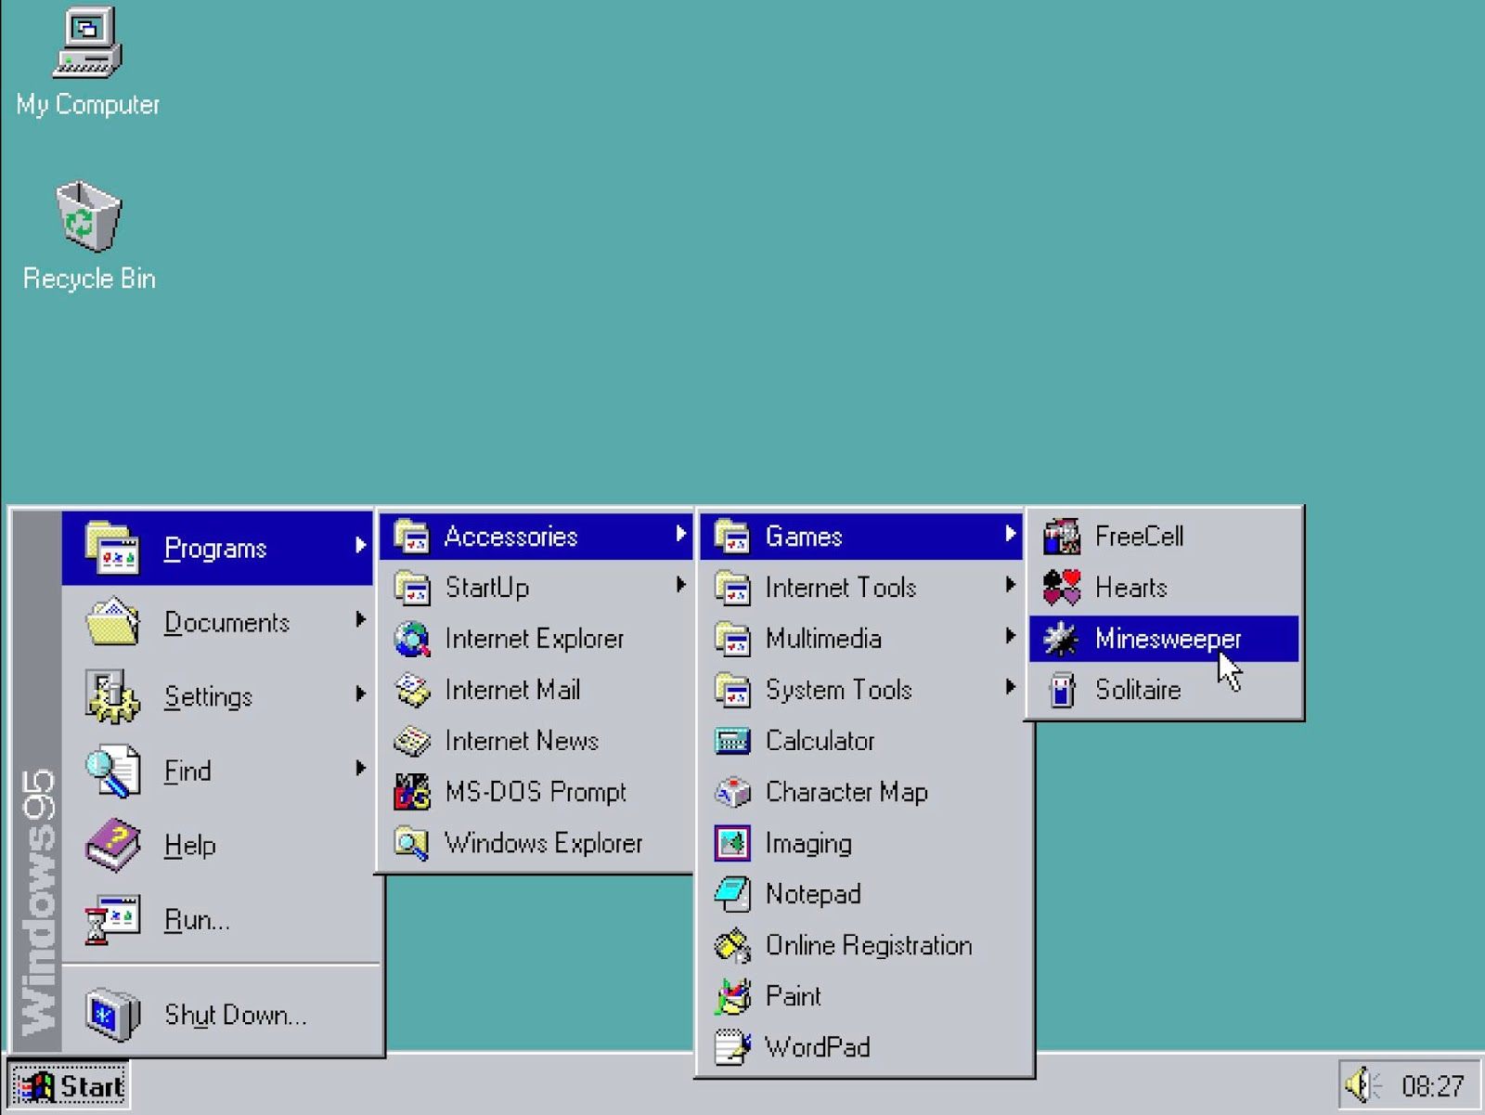Click the Character Map icon
The height and width of the screenshot is (1115, 1485).
pyautogui.click(x=732, y=792)
